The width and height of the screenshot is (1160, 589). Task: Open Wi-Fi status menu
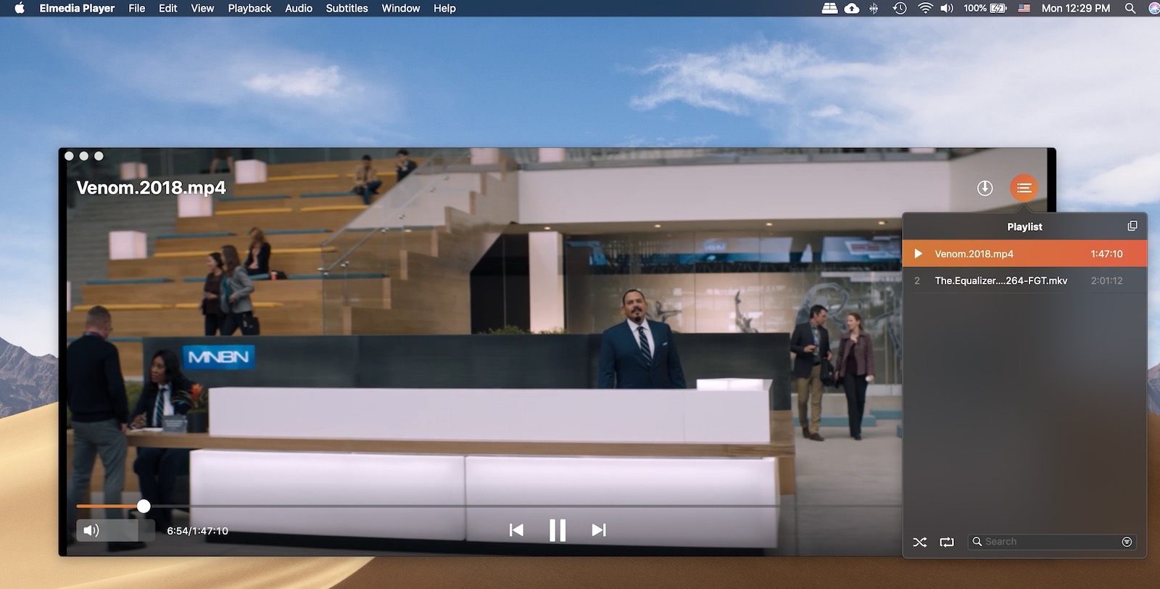pos(924,8)
